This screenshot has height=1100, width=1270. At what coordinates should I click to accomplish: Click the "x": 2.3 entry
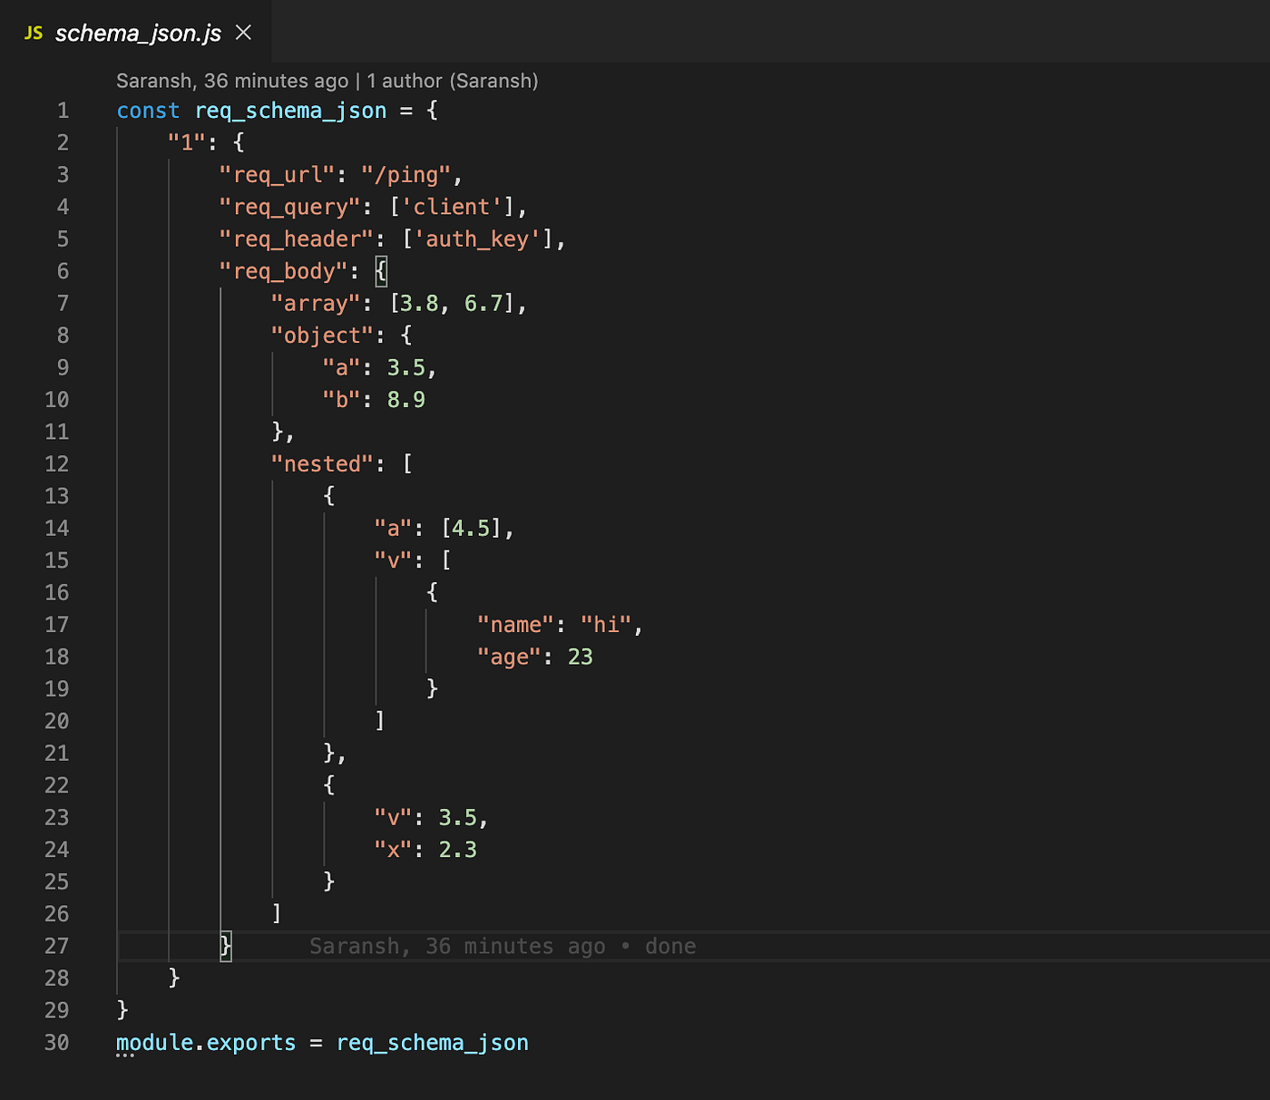pyautogui.click(x=426, y=849)
